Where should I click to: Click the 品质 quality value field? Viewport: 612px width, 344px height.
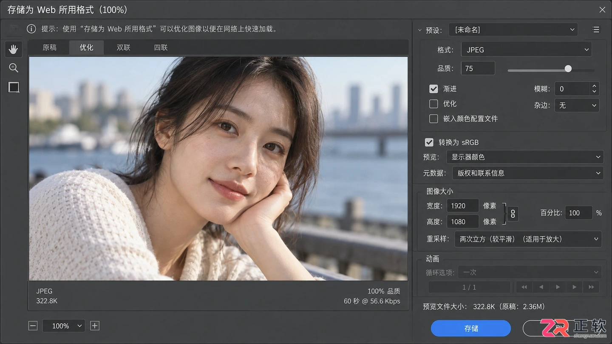pyautogui.click(x=478, y=68)
